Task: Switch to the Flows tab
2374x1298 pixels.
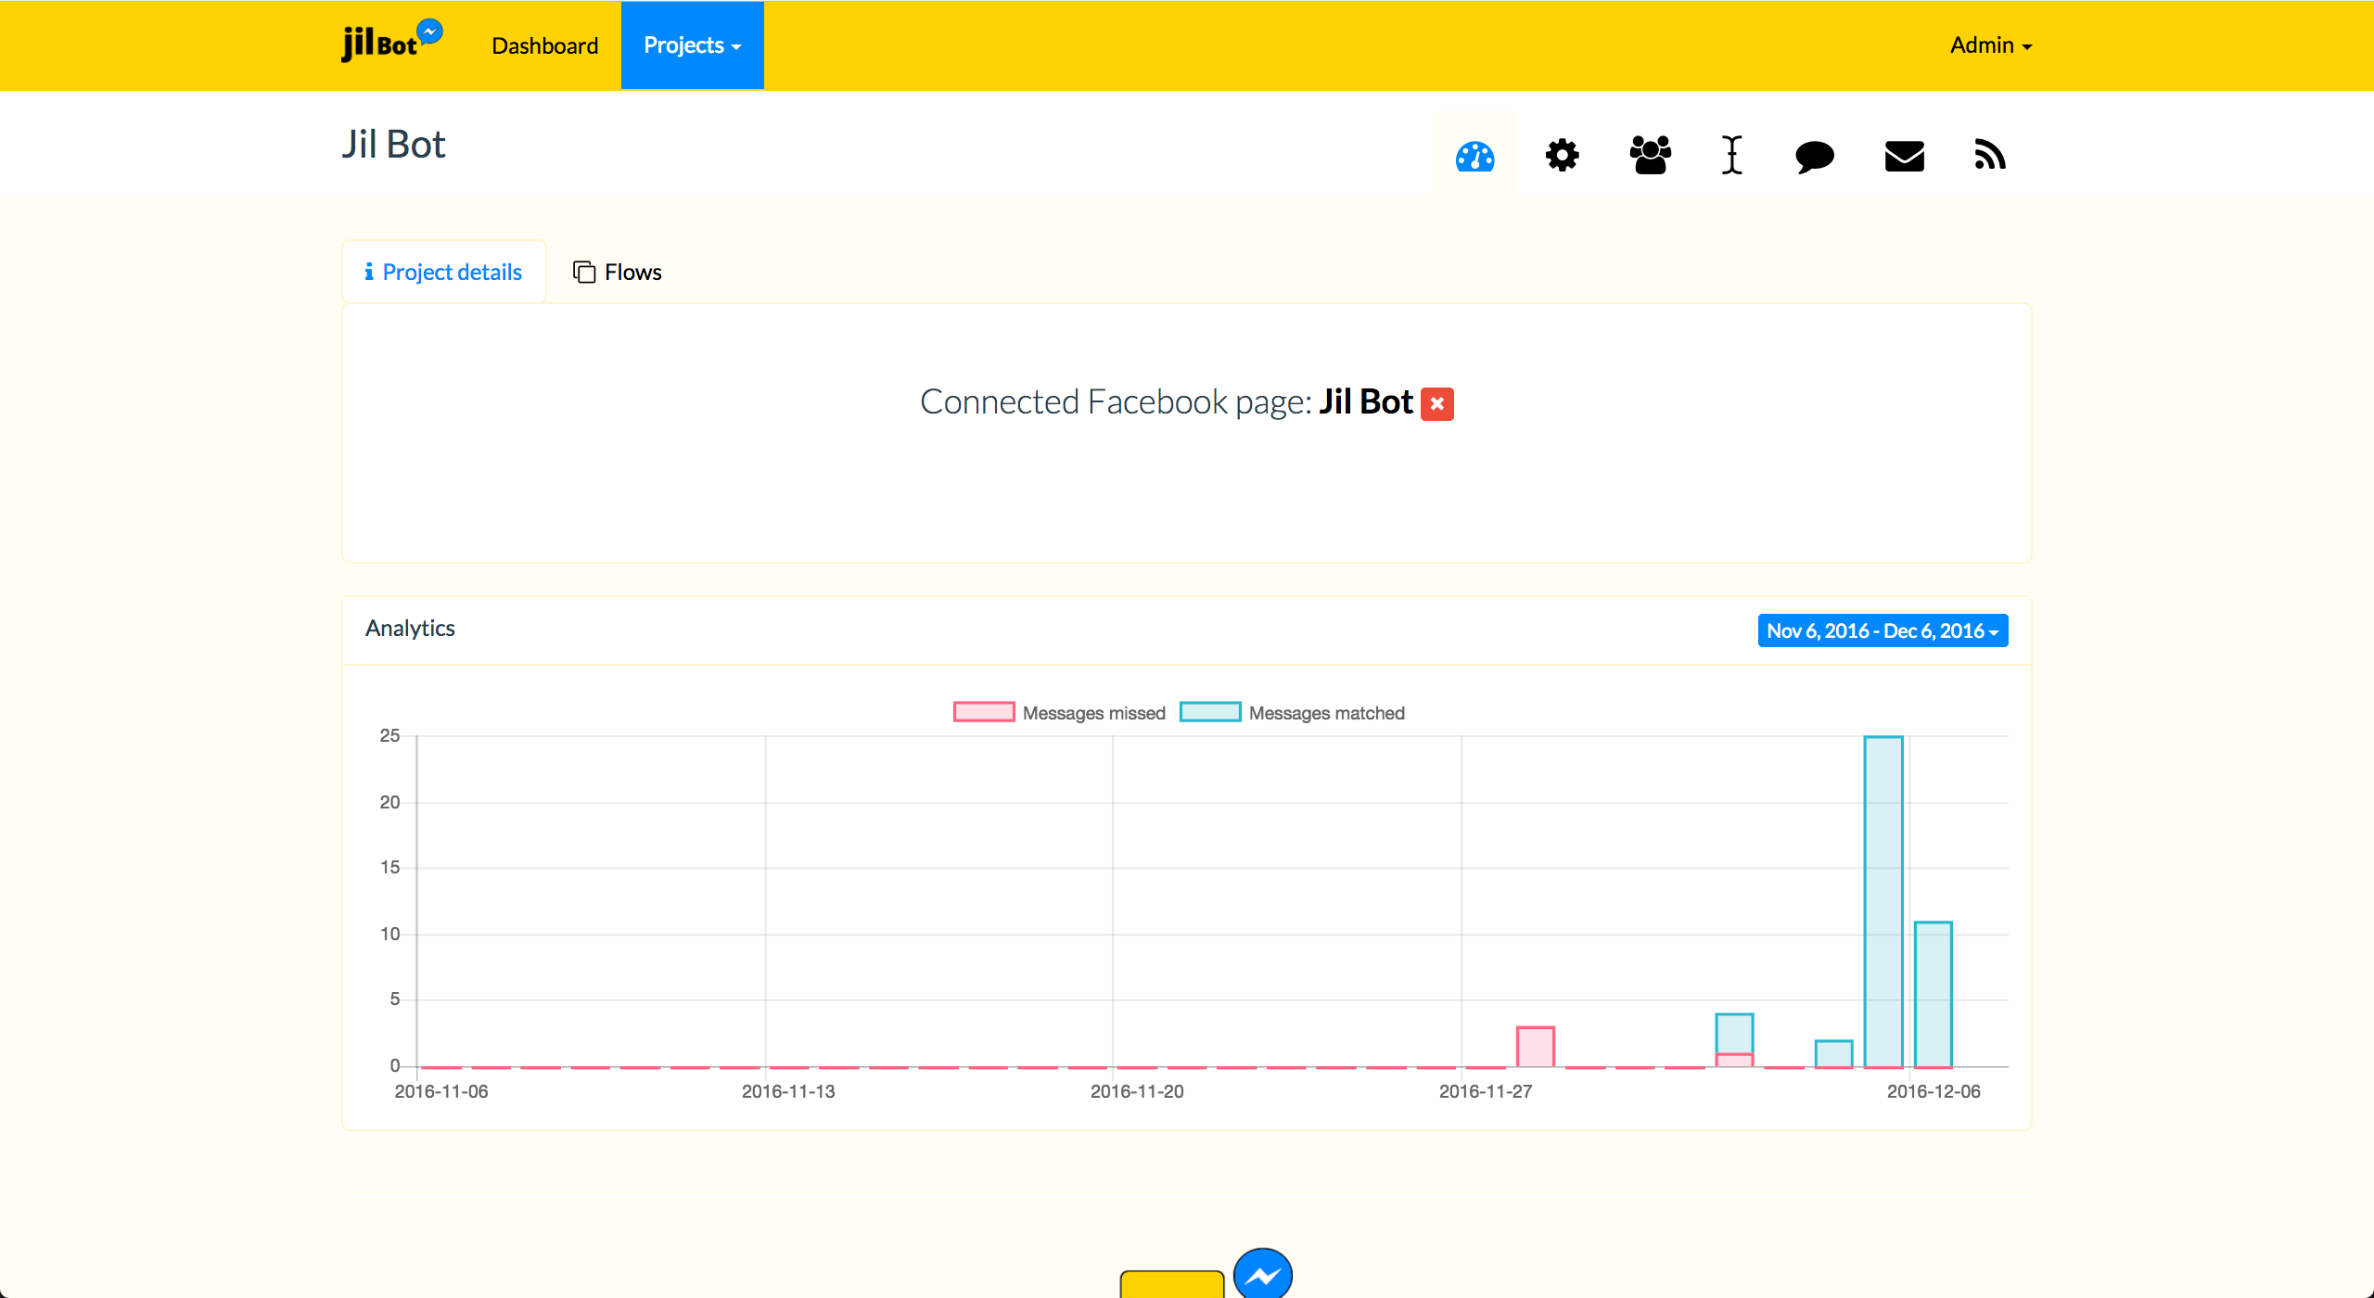Action: pyautogui.click(x=618, y=273)
